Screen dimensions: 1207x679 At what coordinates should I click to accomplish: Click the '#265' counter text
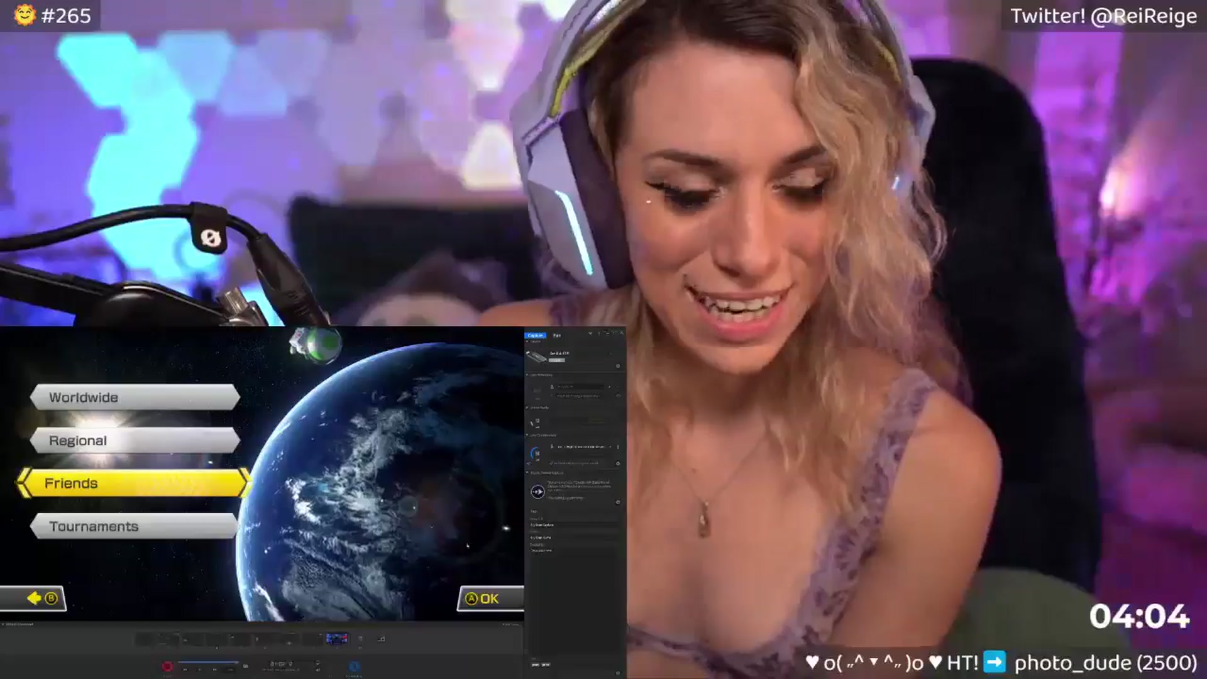(x=66, y=16)
